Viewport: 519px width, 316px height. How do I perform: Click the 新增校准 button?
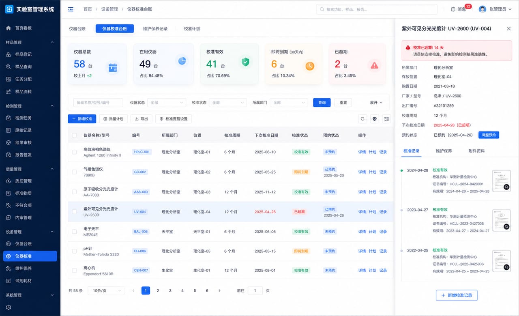[82, 119]
